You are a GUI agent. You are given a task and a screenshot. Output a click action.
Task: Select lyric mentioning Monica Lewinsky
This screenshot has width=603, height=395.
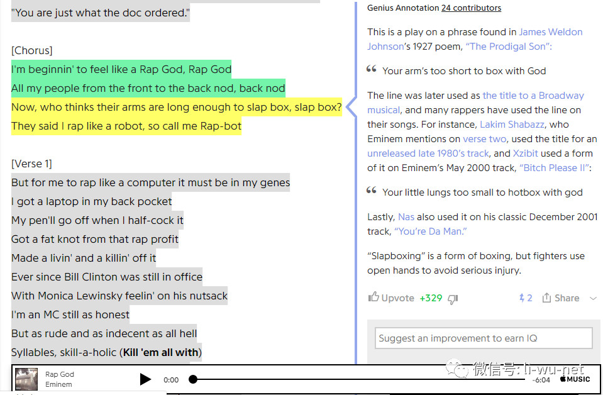(119, 296)
